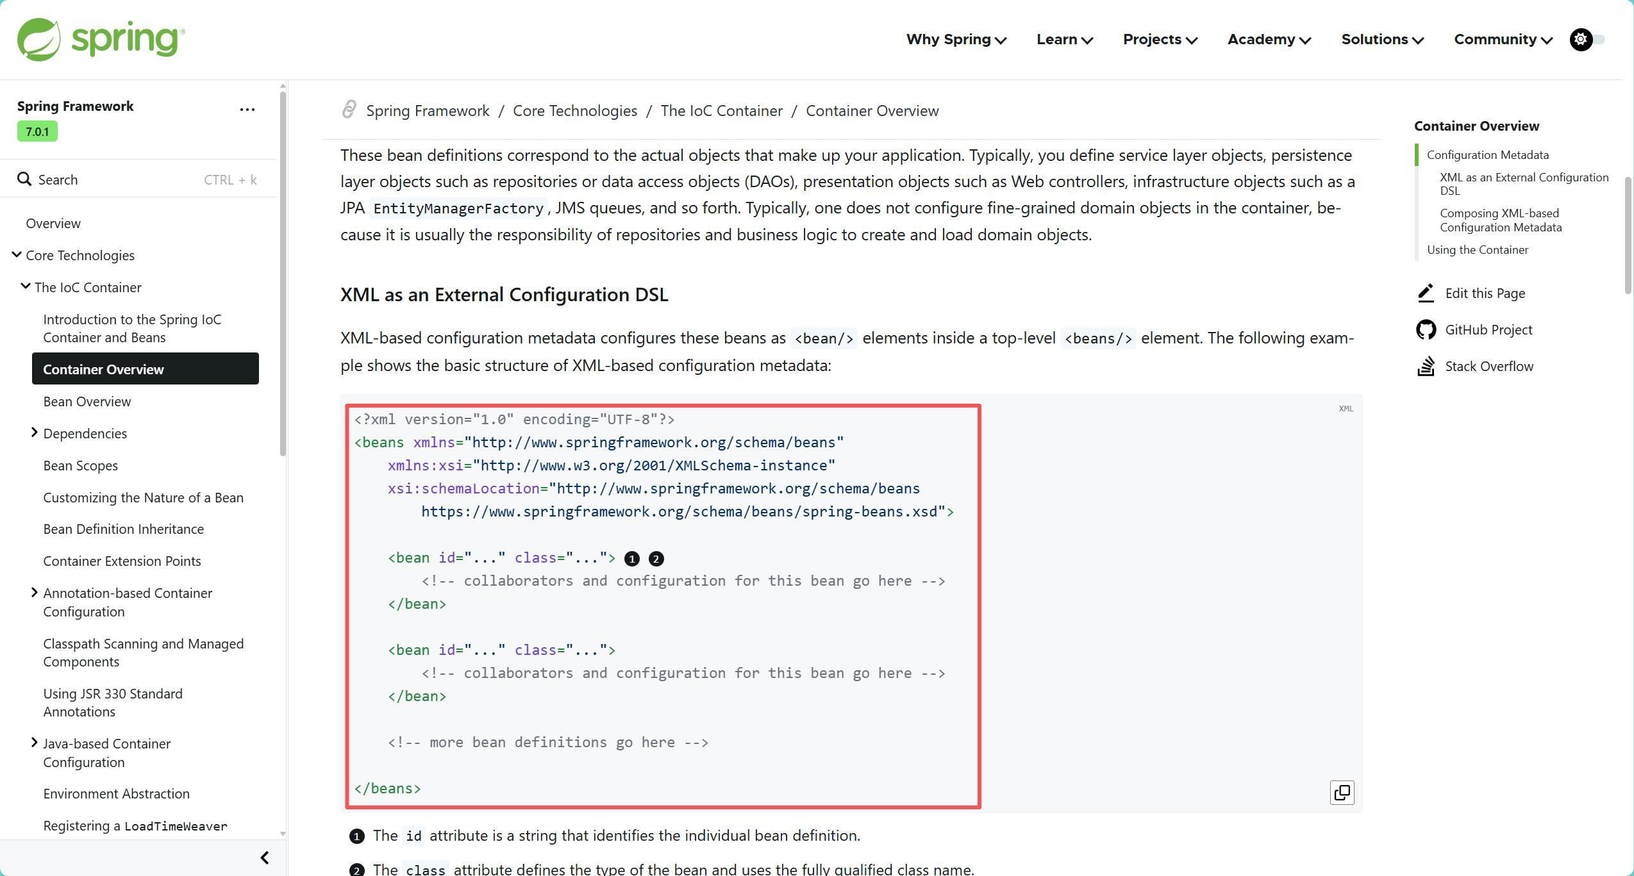Open the Projects dropdown menu
The image size is (1634, 876).
[x=1160, y=40]
